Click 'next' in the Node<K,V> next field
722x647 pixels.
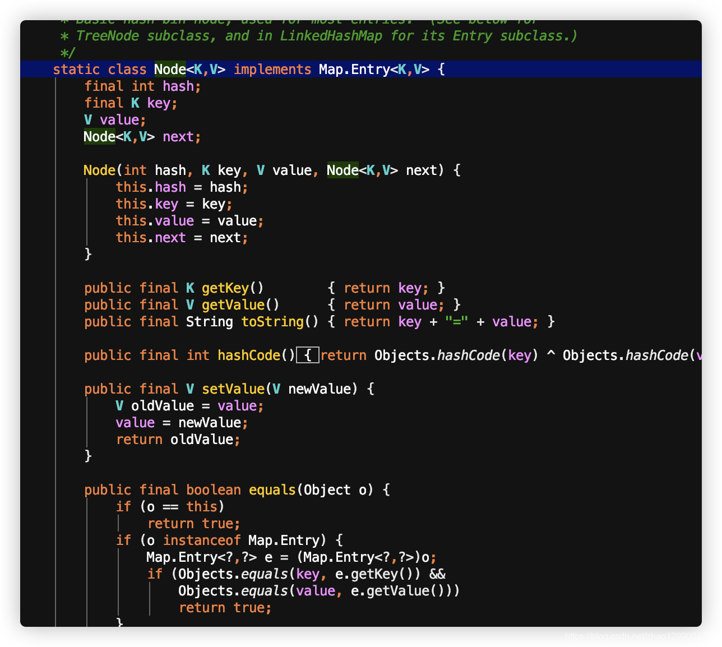click(x=178, y=136)
